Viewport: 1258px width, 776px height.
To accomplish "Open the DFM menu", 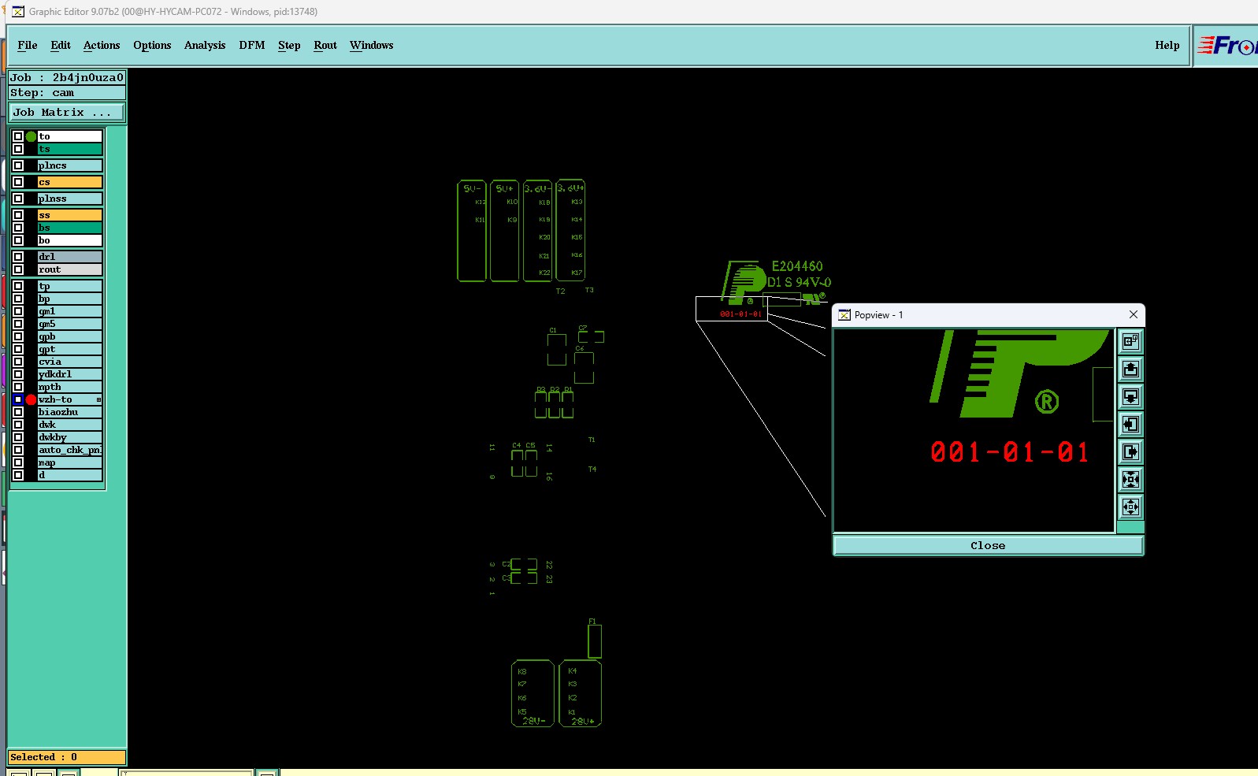I will tap(252, 46).
